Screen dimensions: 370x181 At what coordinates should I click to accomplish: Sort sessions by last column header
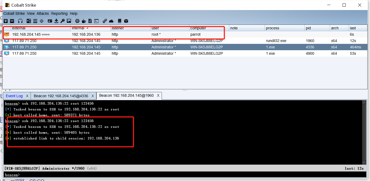pos(358,28)
